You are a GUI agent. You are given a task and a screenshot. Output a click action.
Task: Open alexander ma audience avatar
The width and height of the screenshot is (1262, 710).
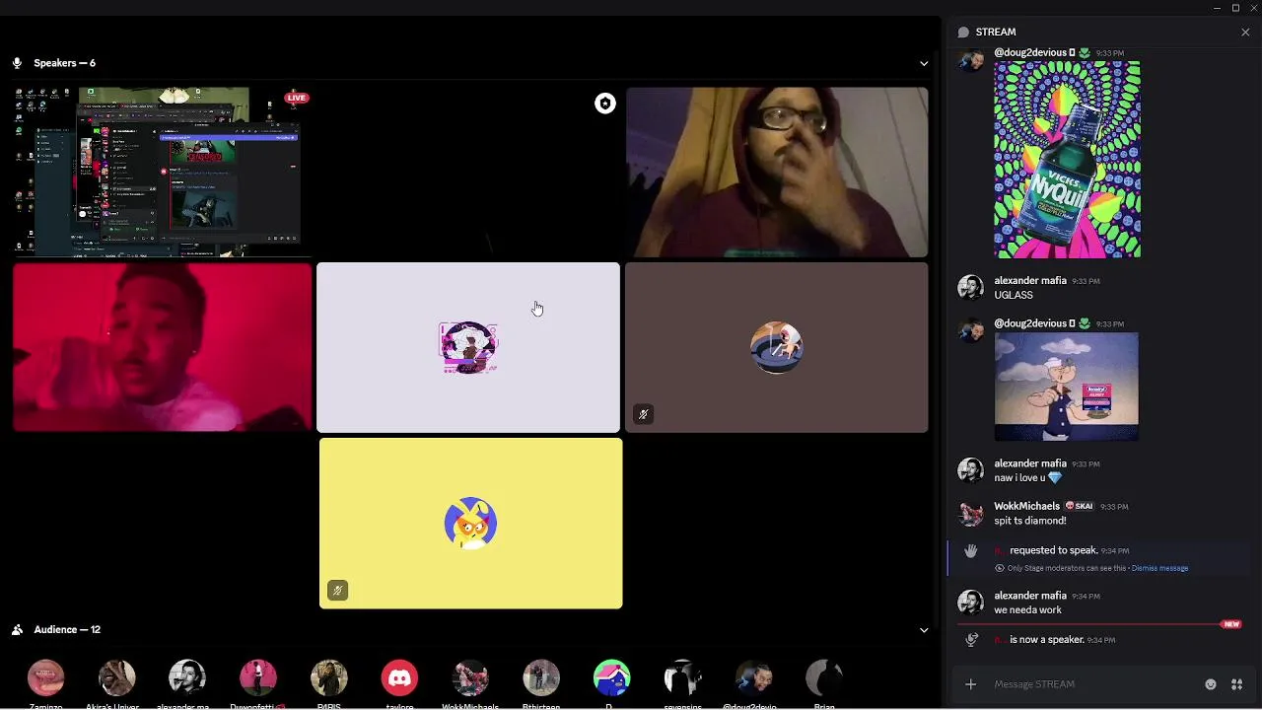tap(187, 678)
